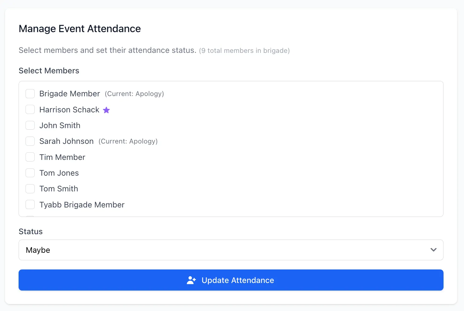Tick the Tyabb Brigade Member checkbox
The width and height of the screenshot is (464, 311).
[x=30, y=205]
